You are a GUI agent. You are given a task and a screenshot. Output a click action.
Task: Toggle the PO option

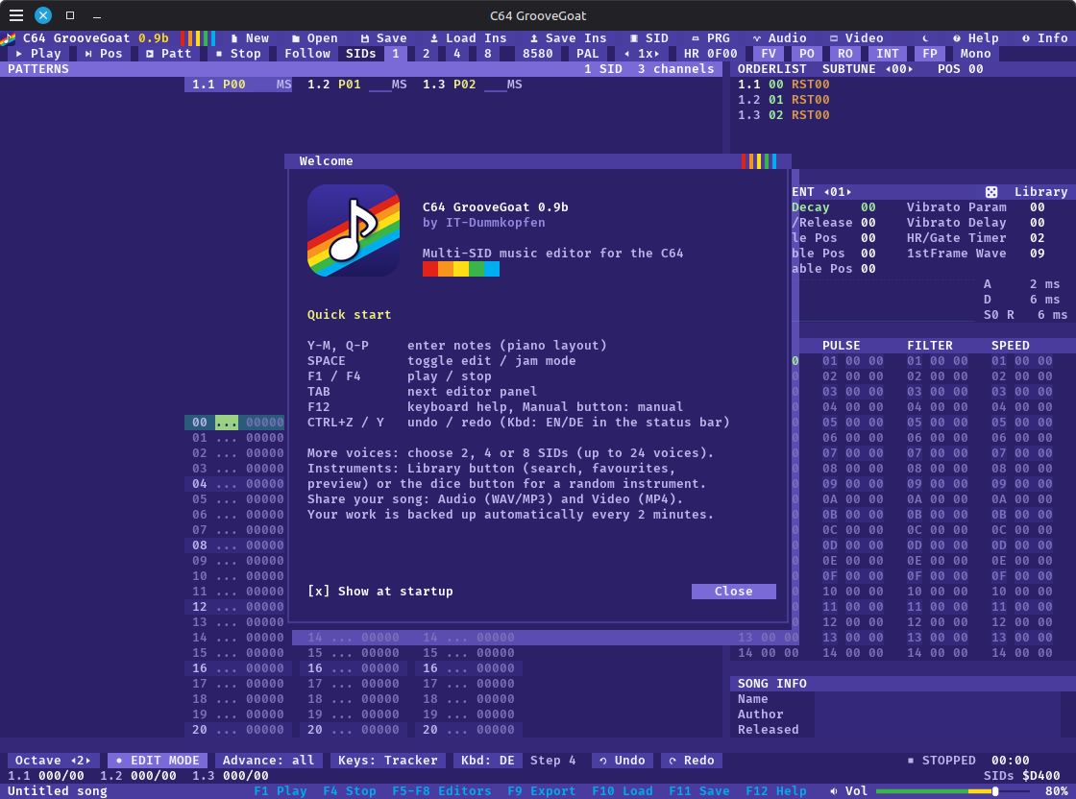[807, 54]
